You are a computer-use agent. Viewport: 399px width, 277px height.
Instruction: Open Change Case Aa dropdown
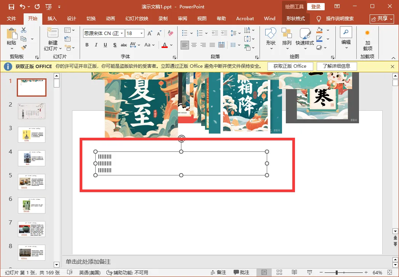click(x=149, y=45)
